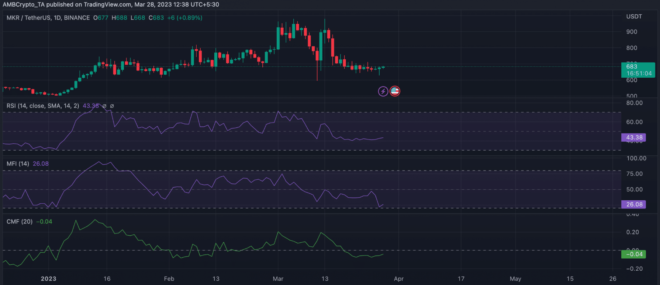Click the US flag economic event icon

[x=395, y=91]
